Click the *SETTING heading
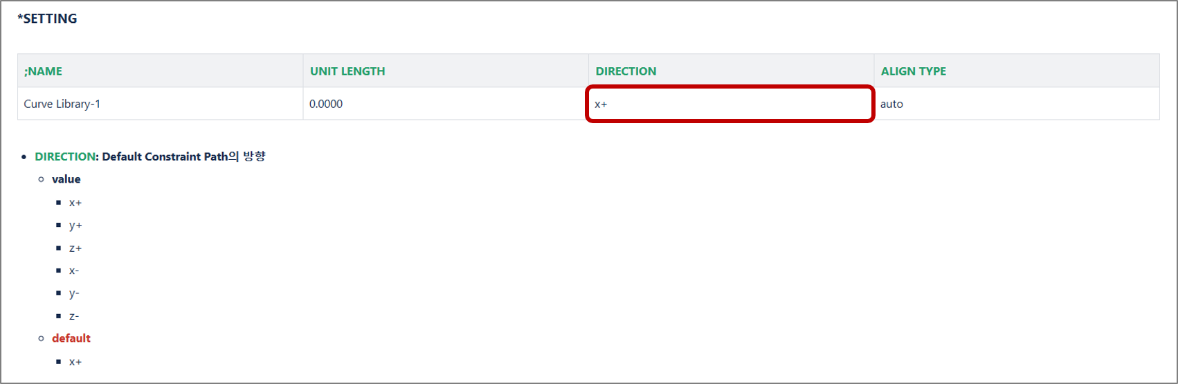The image size is (1178, 384). 47,19
